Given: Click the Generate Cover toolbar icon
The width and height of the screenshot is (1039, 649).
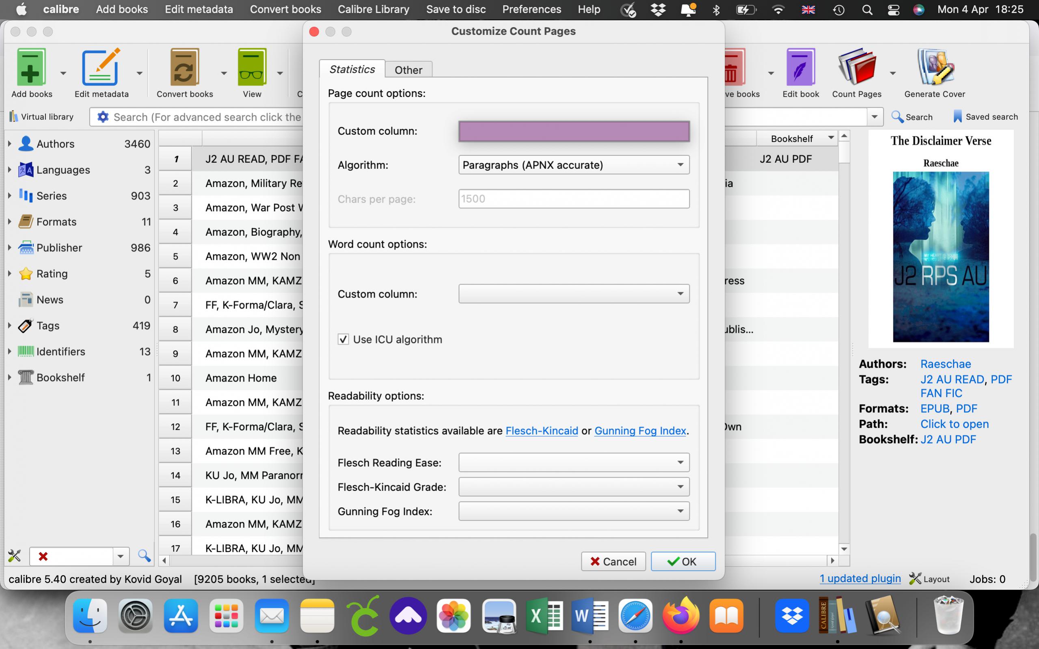Looking at the screenshot, I should pos(935,67).
